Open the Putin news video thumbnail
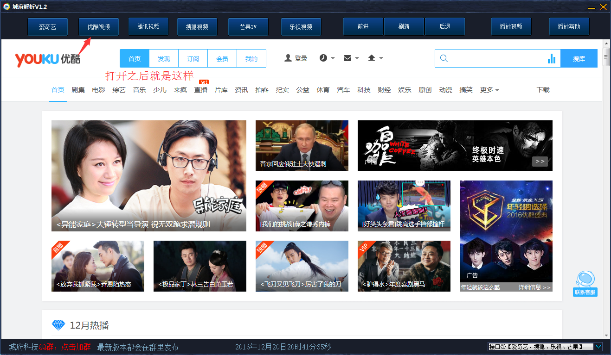This screenshot has width=611, height=355. pyautogui.click(x=302, y=145)
